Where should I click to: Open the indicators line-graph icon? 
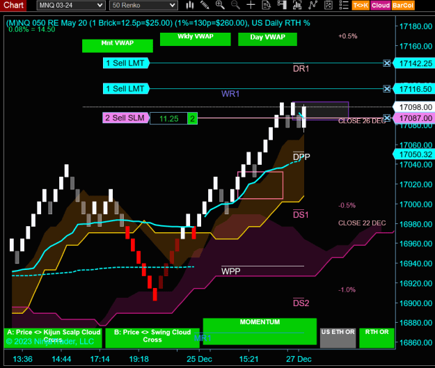tap(313, 5)
